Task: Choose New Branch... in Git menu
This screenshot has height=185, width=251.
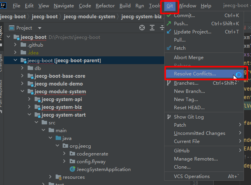Action: click(204, 91)
